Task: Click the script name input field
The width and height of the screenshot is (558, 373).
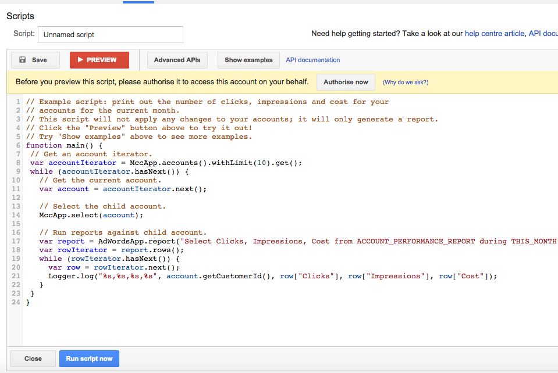Action: click(111, 34)
